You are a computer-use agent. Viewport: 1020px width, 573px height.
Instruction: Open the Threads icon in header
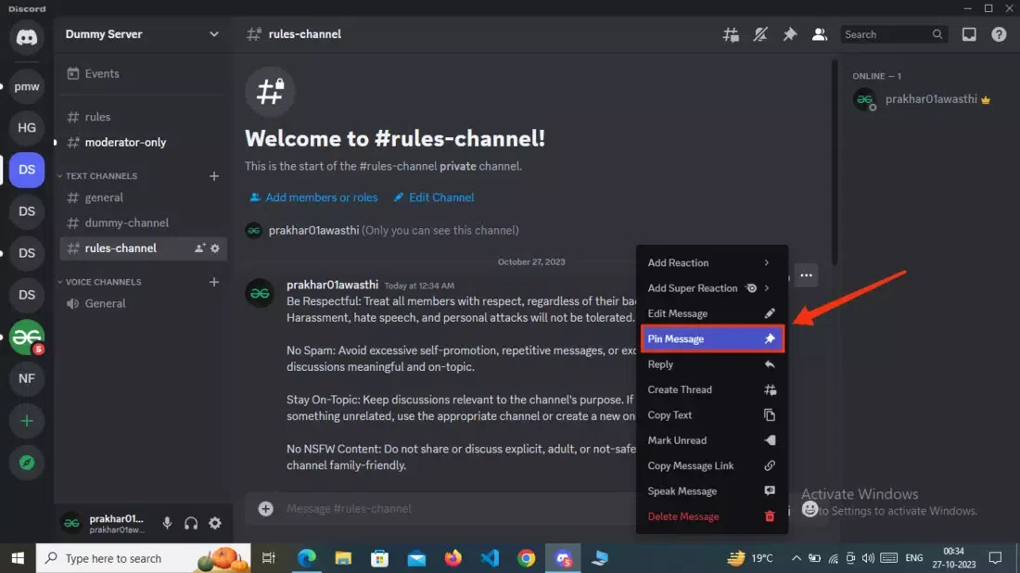point(731,34)
